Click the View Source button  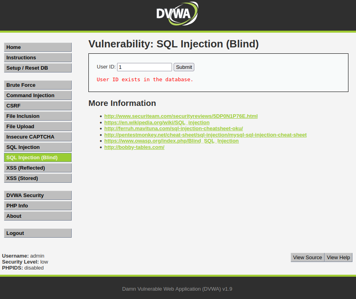click(x=307, y=258)
